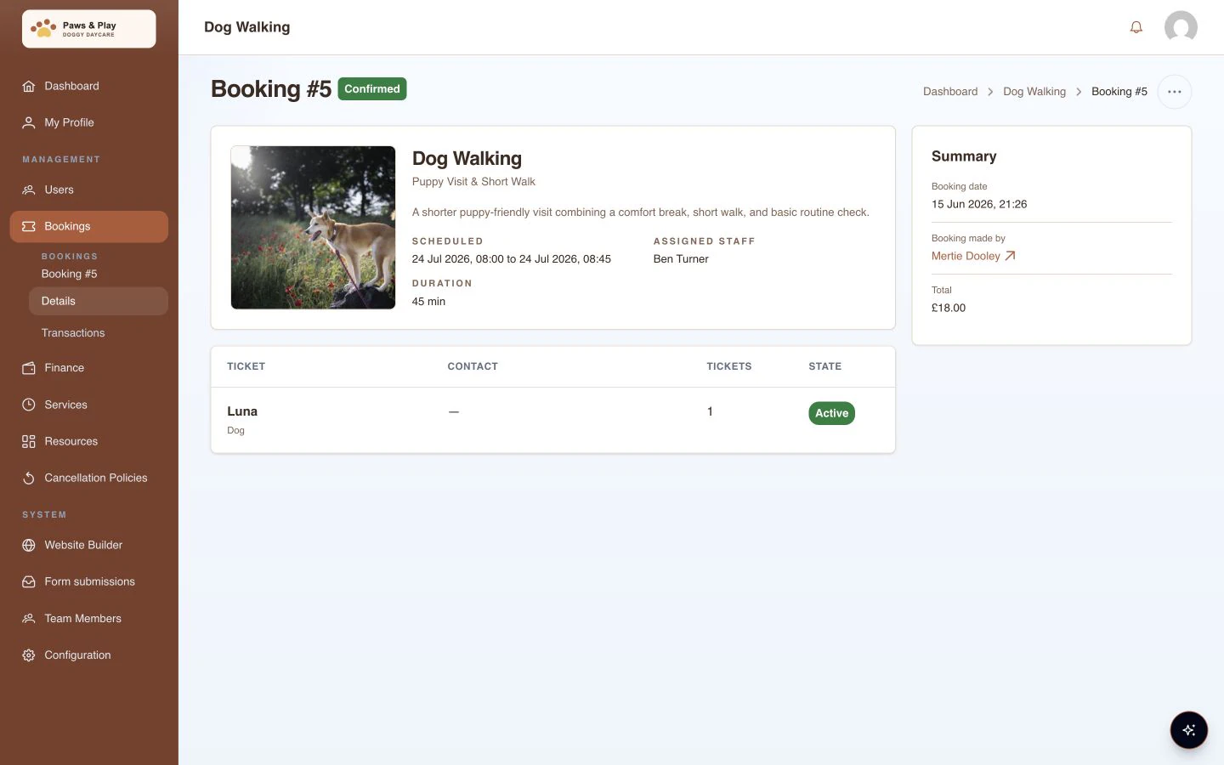This screenshot has width=1224, height=765.
Task: Click the Puppy Visit & Short Walk subtitle
Action: click(x=473, y=182)
